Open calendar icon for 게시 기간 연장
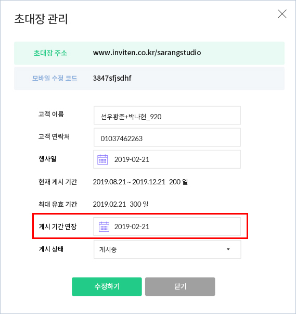Image resolution: width=296 pixels, height=314 pixels. pyautogui.click(x=104, y=227)
